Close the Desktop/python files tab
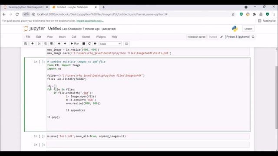The height and width of the screenshot is (156, 278). pyautogui.click(x=47, y=7)
